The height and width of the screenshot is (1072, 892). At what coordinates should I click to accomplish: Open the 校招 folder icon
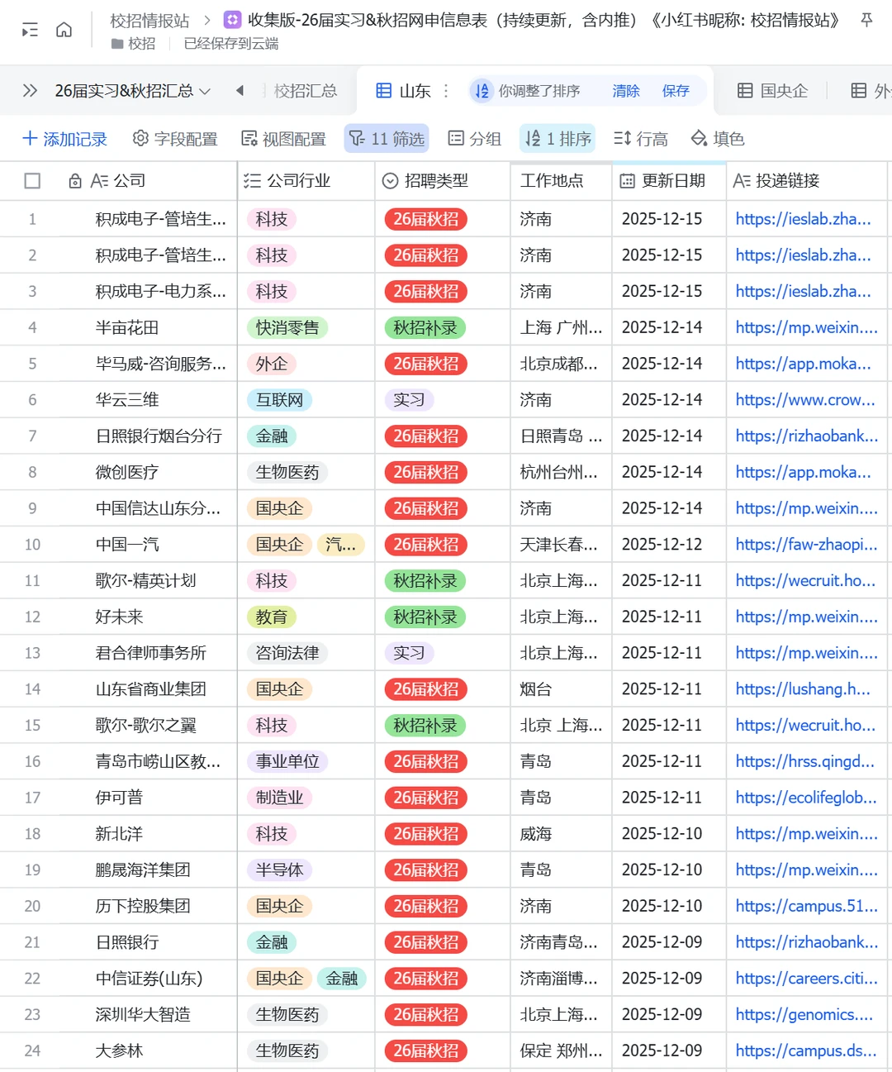[117, 44]
